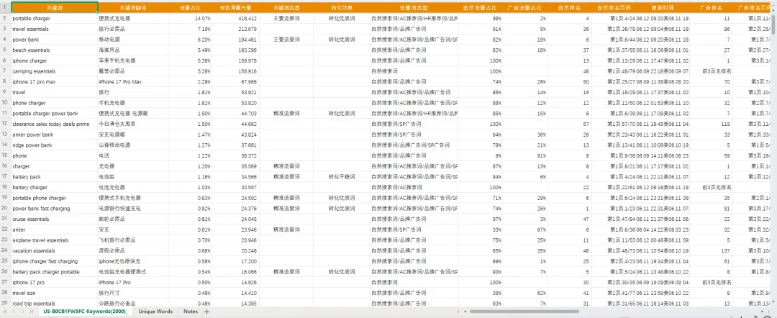Select the 流量词类型 header cell
Viewport: 777px width, 318px height.
point(414,8)
